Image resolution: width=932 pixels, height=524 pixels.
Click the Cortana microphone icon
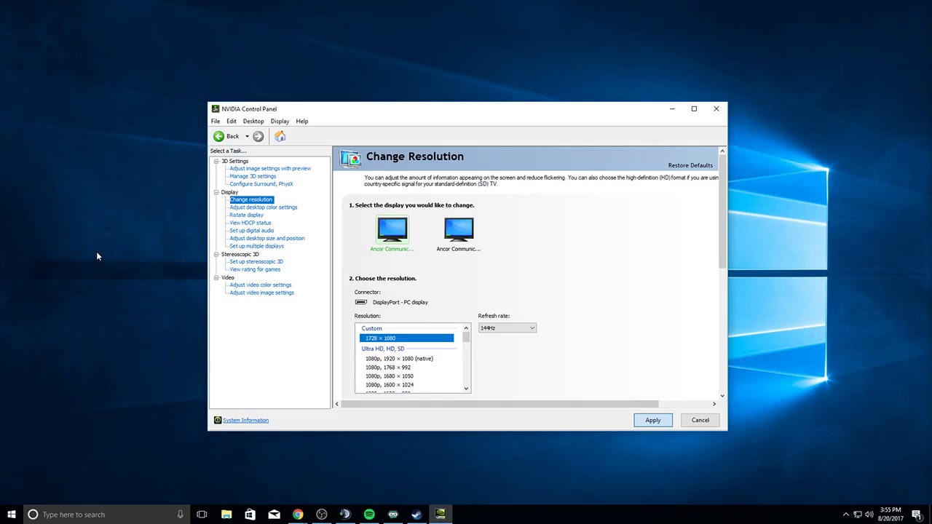(180, 515)
